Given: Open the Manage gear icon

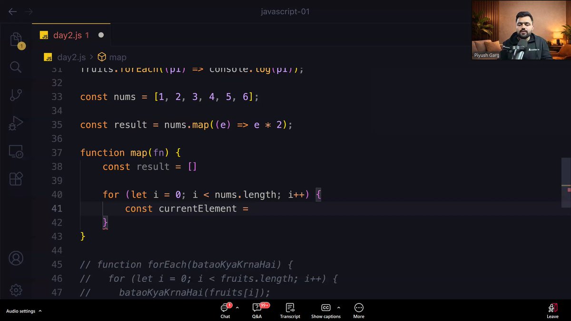Looking at the screenshot, I should (x=16, y=290).
